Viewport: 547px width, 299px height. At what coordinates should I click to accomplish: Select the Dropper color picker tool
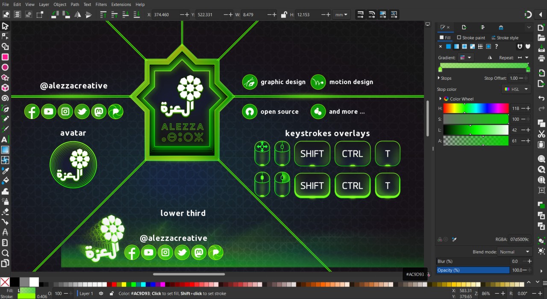pyautogui.click(x=6, y=171)
